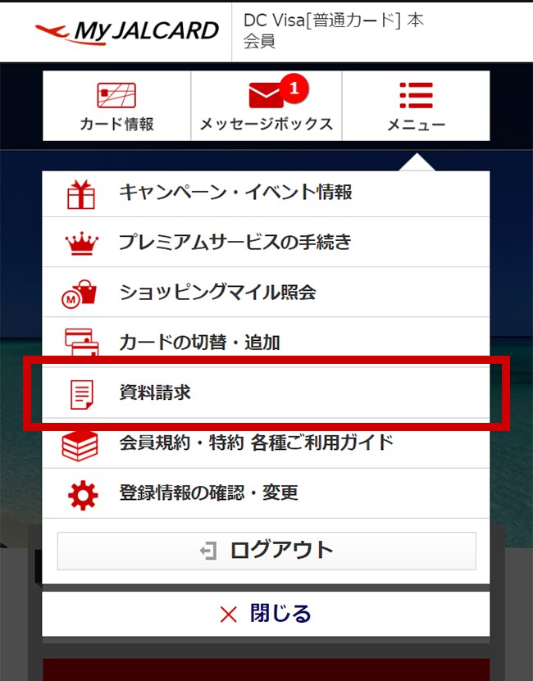Click the shopping bag mile icon

coord(79,294)
